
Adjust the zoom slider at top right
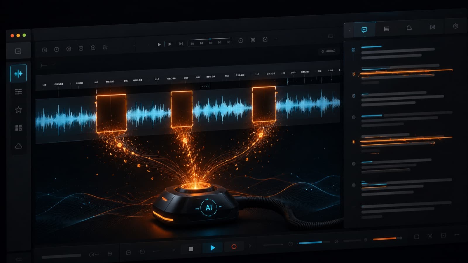[330, 51]
